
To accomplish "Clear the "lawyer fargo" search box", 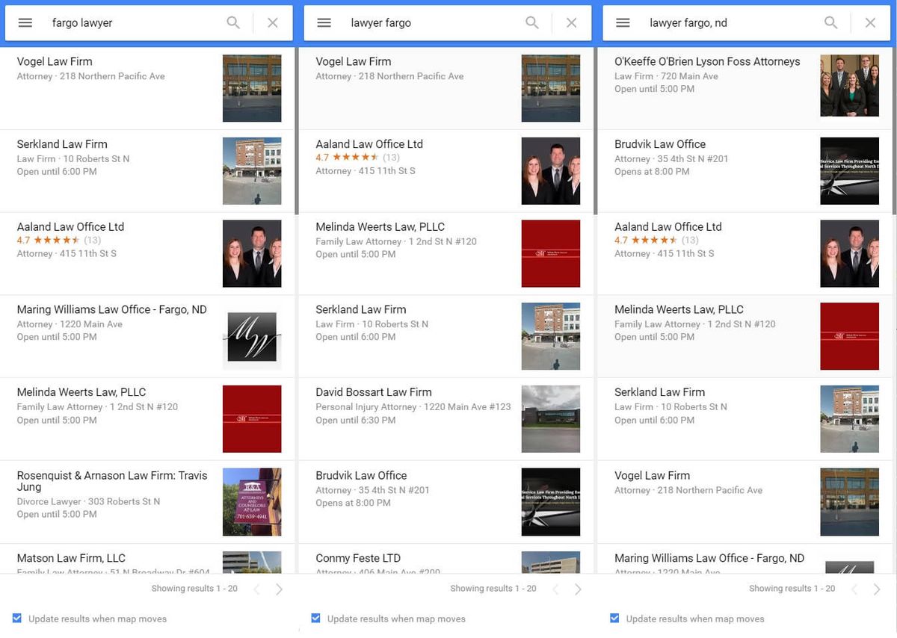I will [x=571, y=23].
